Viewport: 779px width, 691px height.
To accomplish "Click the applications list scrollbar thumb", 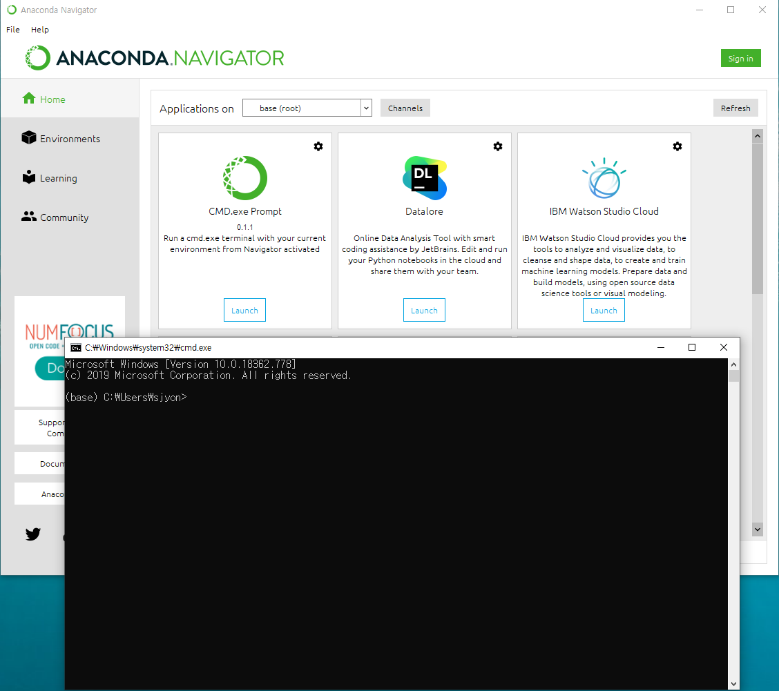I will click(757, 219).
